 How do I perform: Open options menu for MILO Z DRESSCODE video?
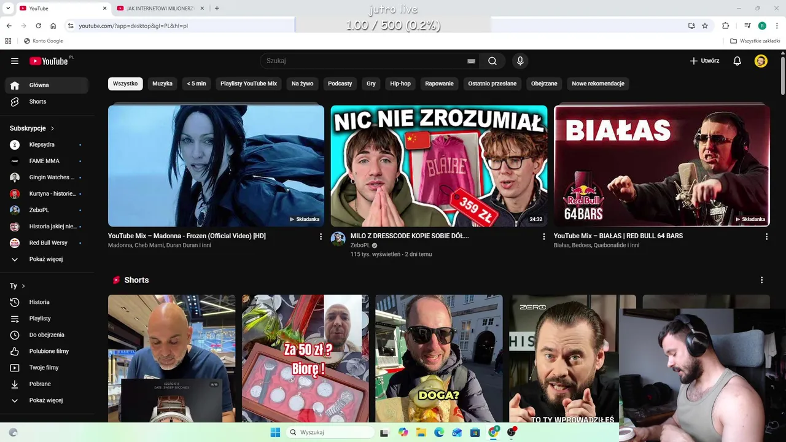click(543, 236)
